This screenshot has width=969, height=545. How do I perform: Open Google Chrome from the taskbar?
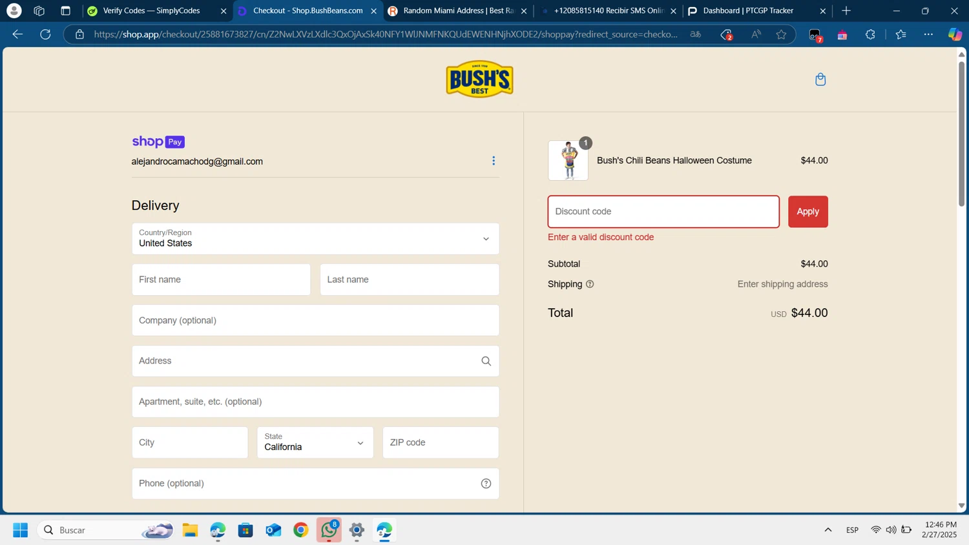301,530
